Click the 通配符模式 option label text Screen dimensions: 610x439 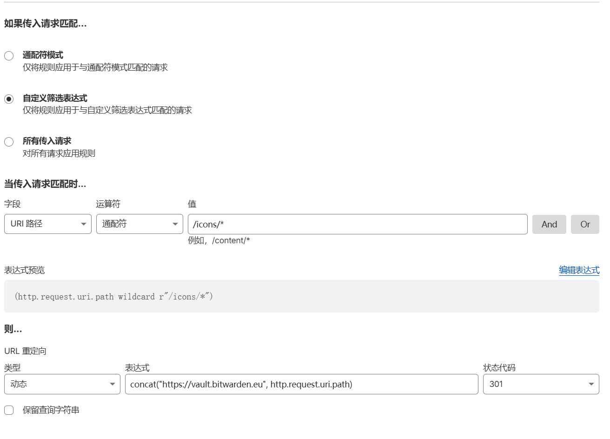pos(43,55)
